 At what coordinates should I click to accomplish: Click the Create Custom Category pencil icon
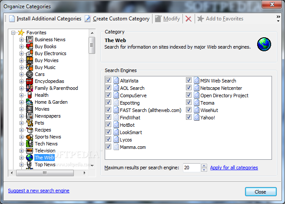pos(88,19)
